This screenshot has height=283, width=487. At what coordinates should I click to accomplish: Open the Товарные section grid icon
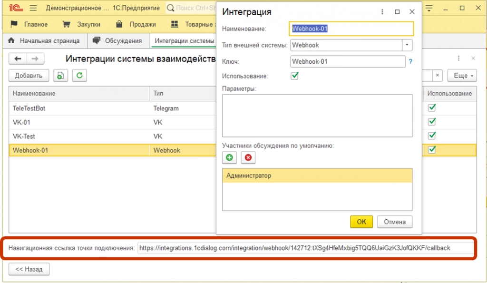[175, 24]
